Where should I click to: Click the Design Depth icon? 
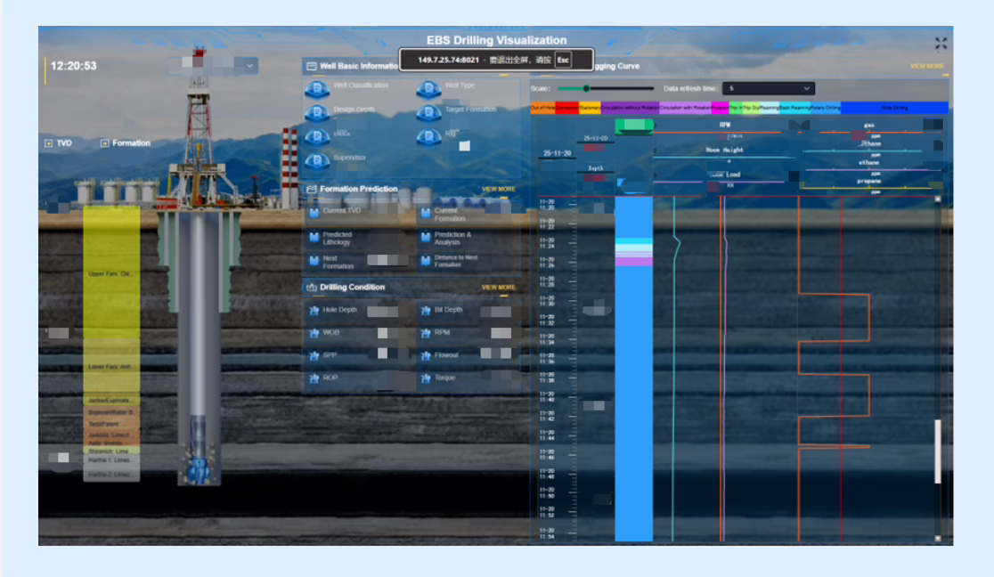click(318, 113)
